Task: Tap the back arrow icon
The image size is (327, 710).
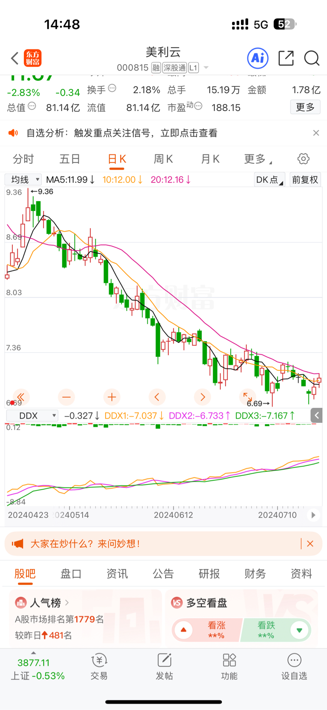Action: tap(15, 58)
